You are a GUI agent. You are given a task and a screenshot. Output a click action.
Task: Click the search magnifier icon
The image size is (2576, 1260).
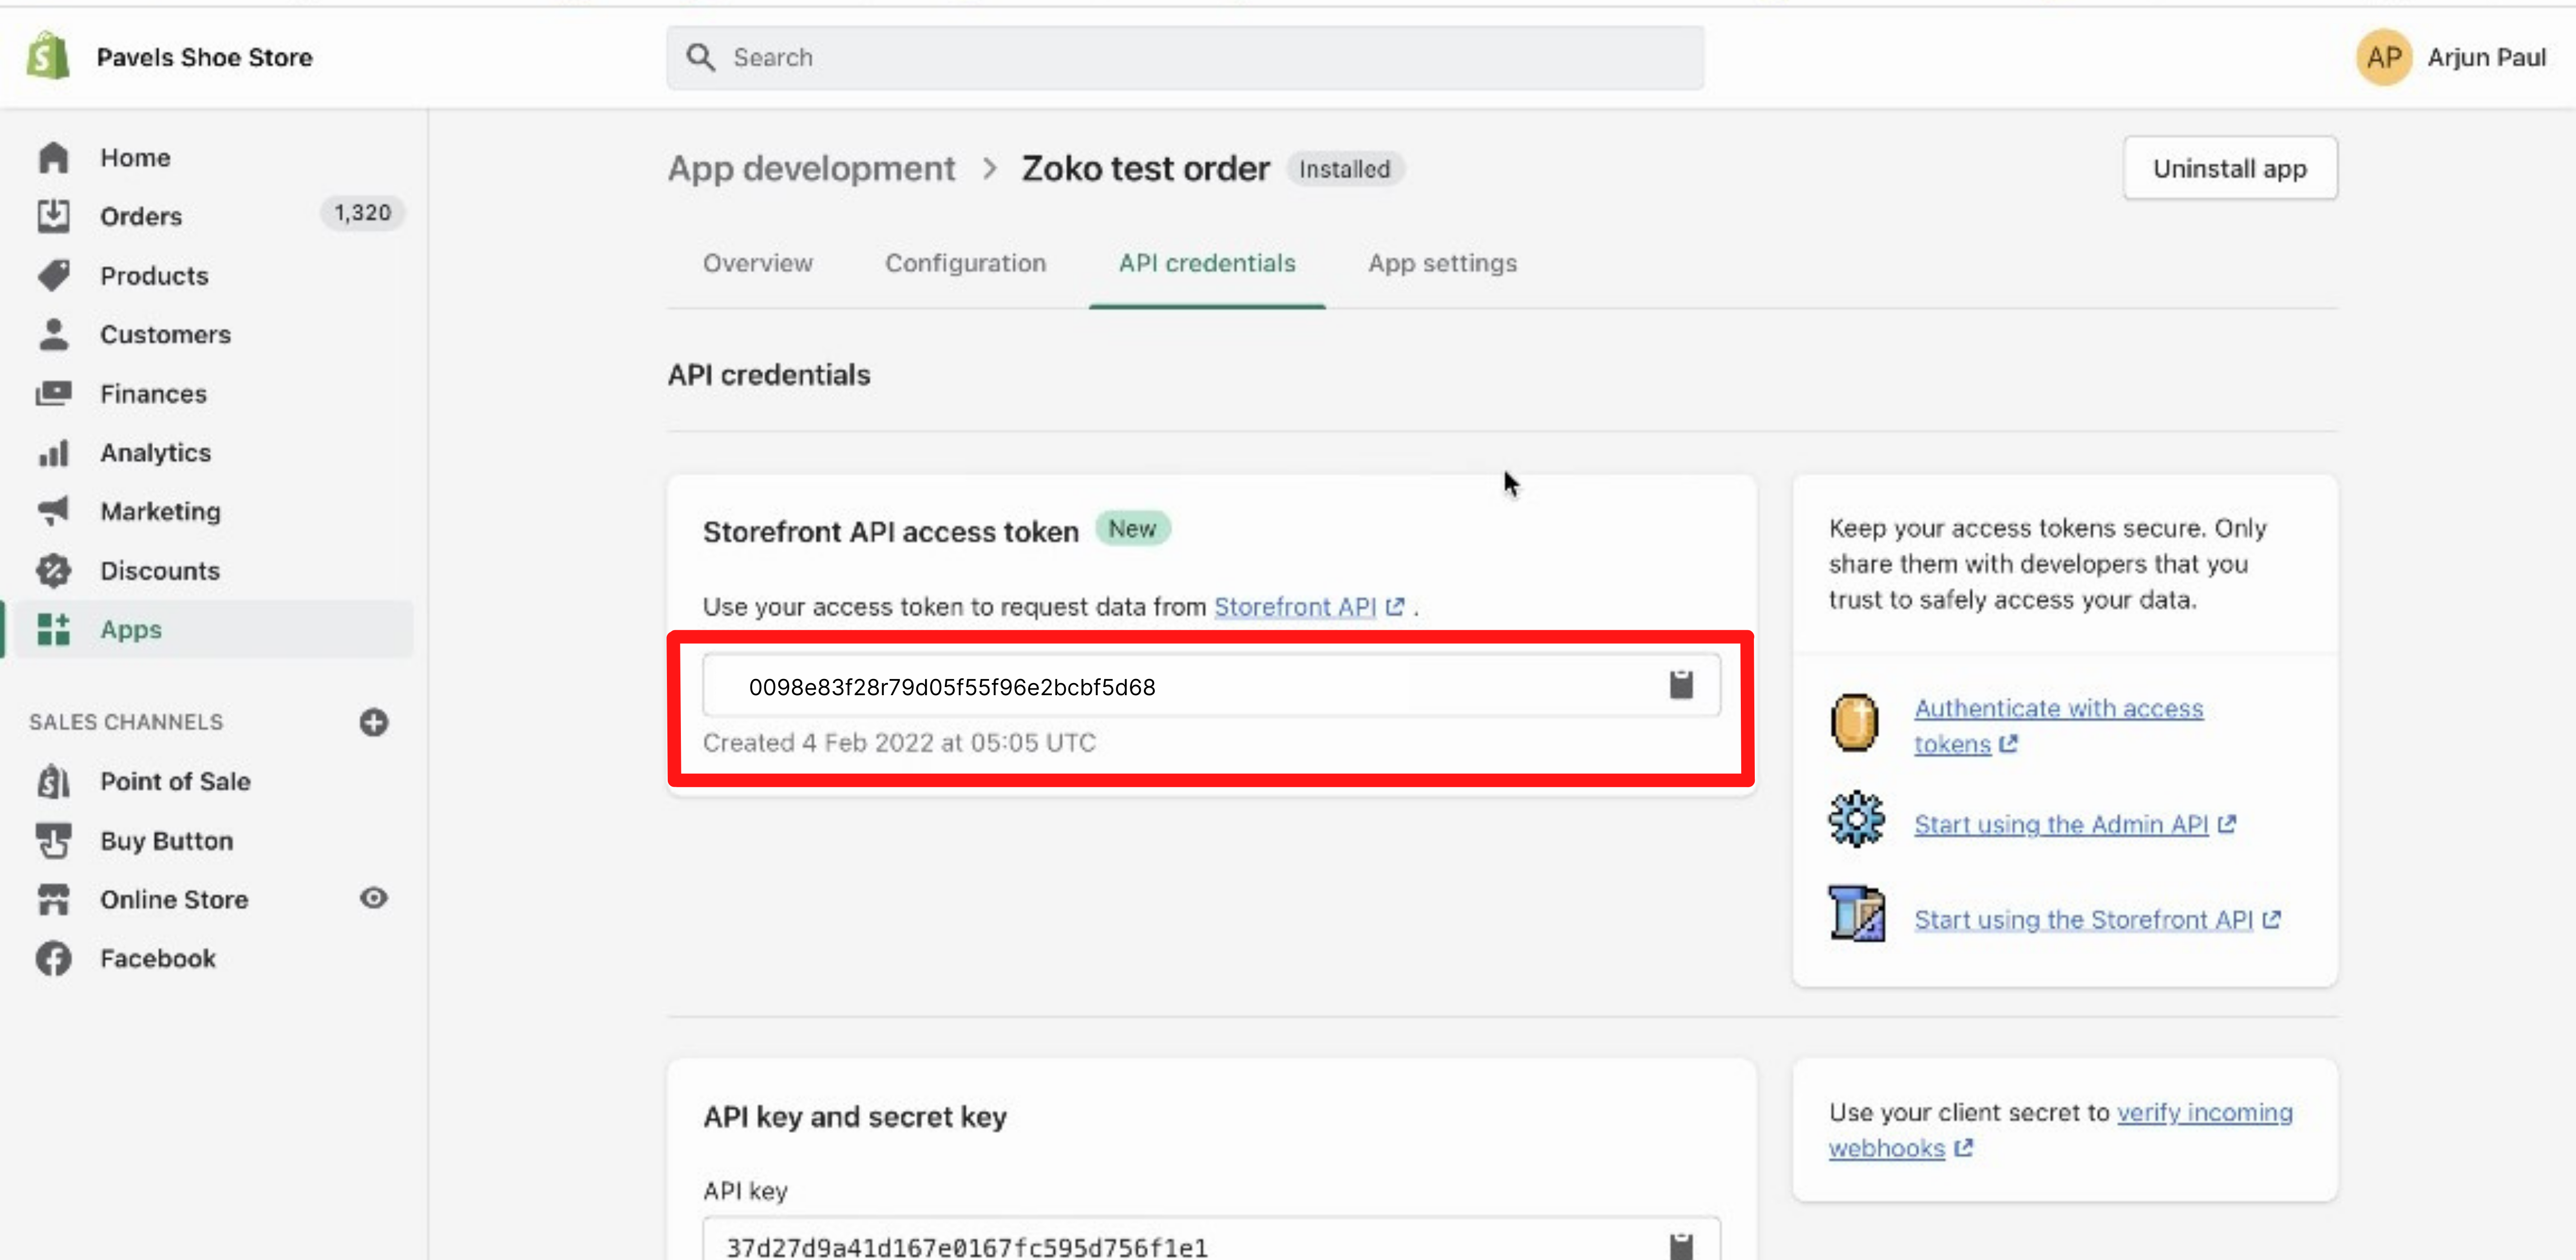tap(701, 57)
